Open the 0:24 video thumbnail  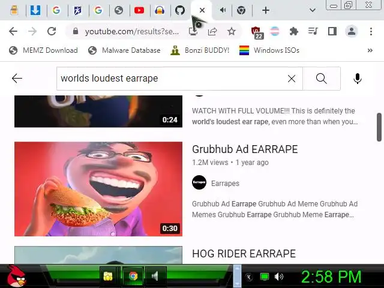point(98,112)
